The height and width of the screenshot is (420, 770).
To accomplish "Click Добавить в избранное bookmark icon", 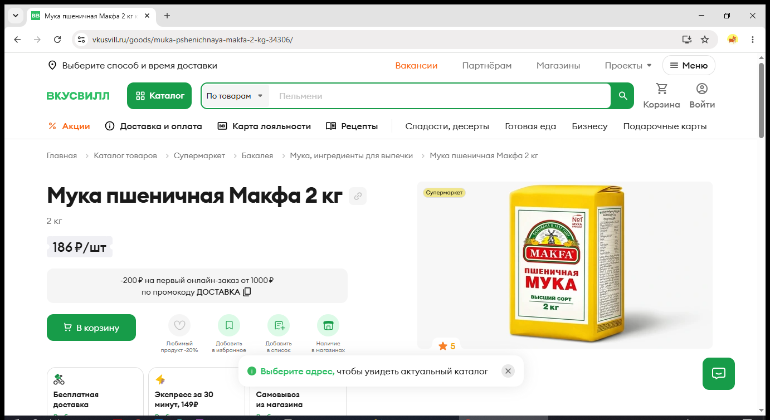I will pyautogui.click(x=229, y=325).
